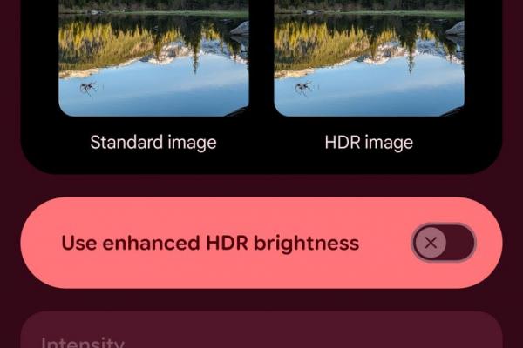Toggle the enhanced HDR brightness switch

click(444, 243)
